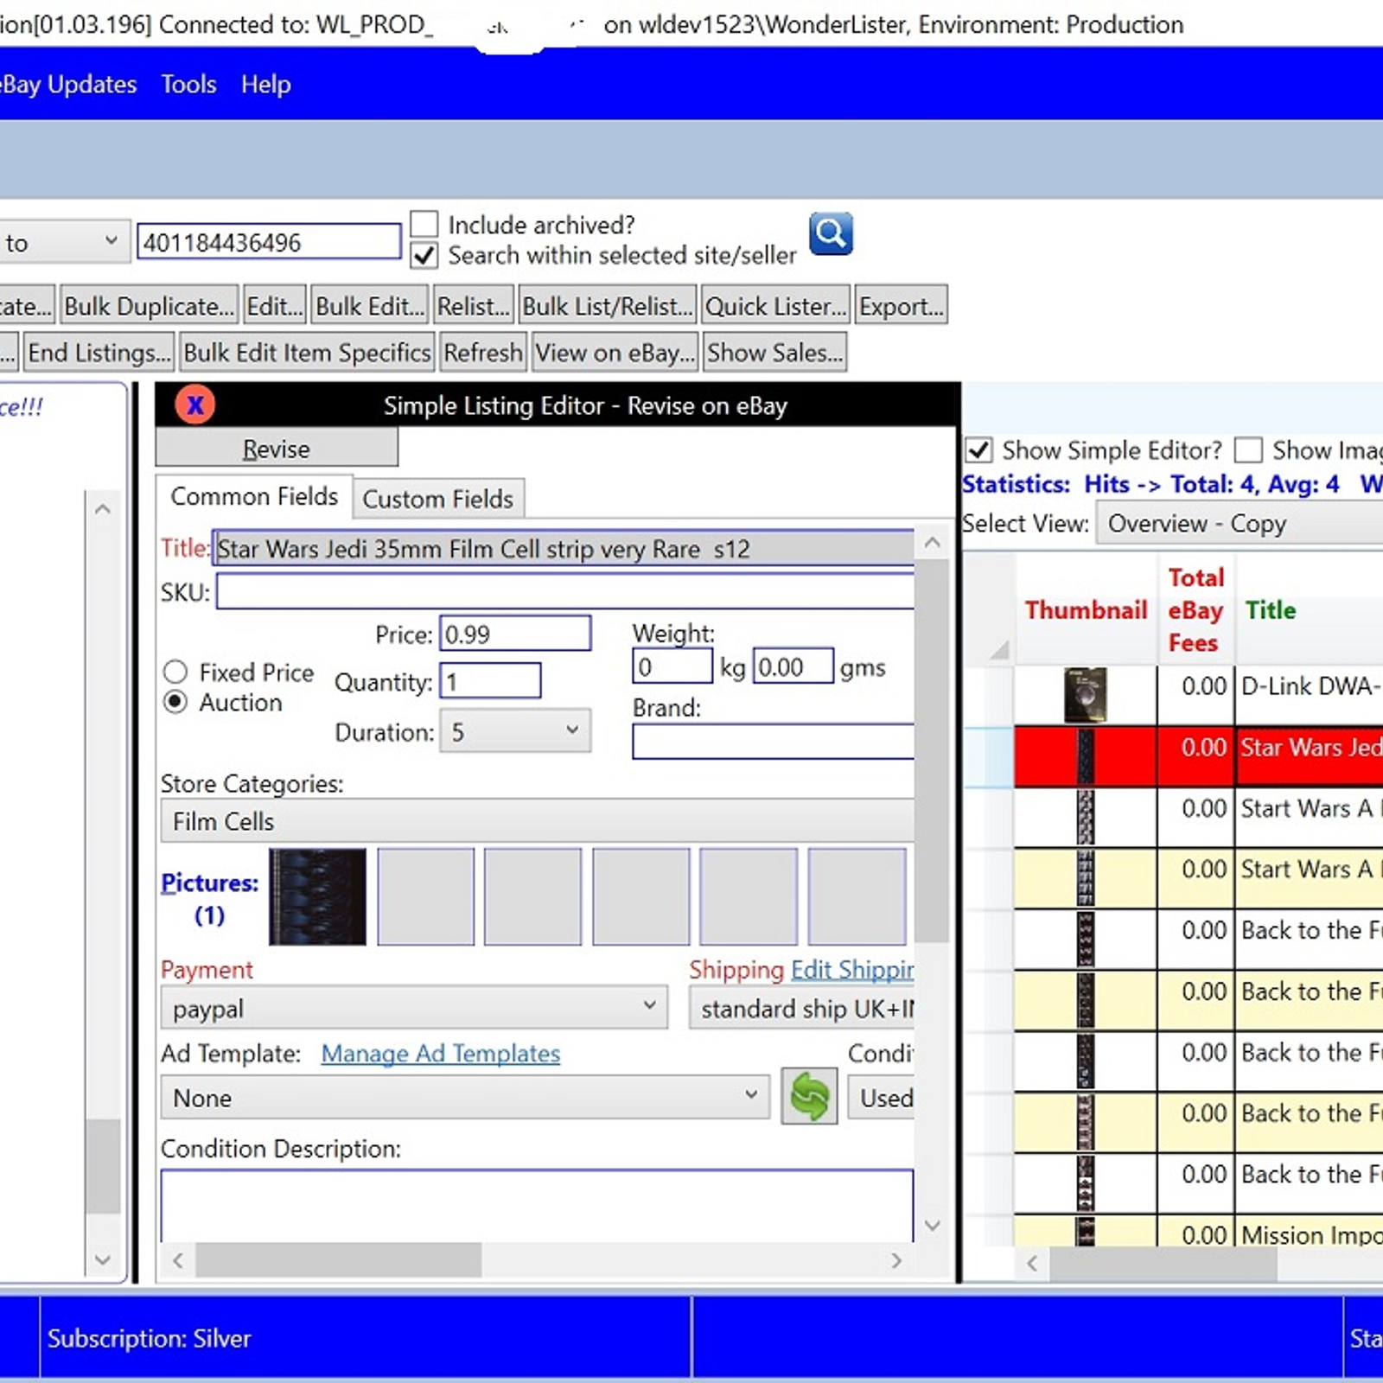The image size is (1383, 1383).
Task: Toggle the Show Simple Editor checkbox
Action: pyautogui.click(x=978, y=450)
